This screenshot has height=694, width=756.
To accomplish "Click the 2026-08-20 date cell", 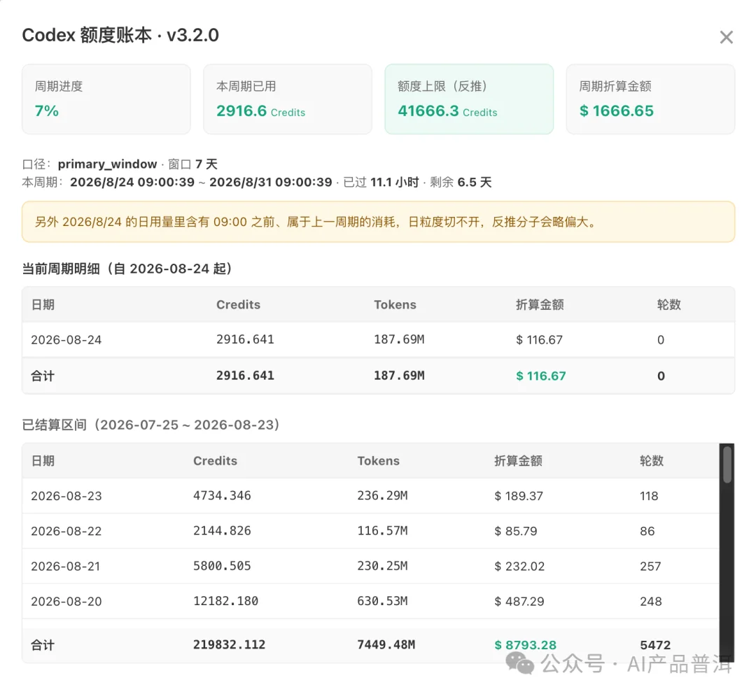I will (66, 602).
